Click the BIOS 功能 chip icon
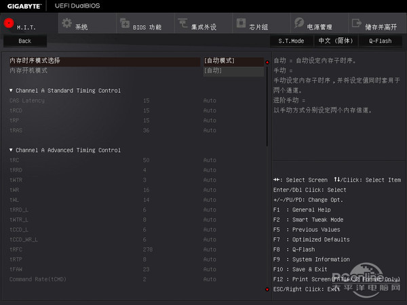Screen dimensions: 407x305 coord(125,23)
